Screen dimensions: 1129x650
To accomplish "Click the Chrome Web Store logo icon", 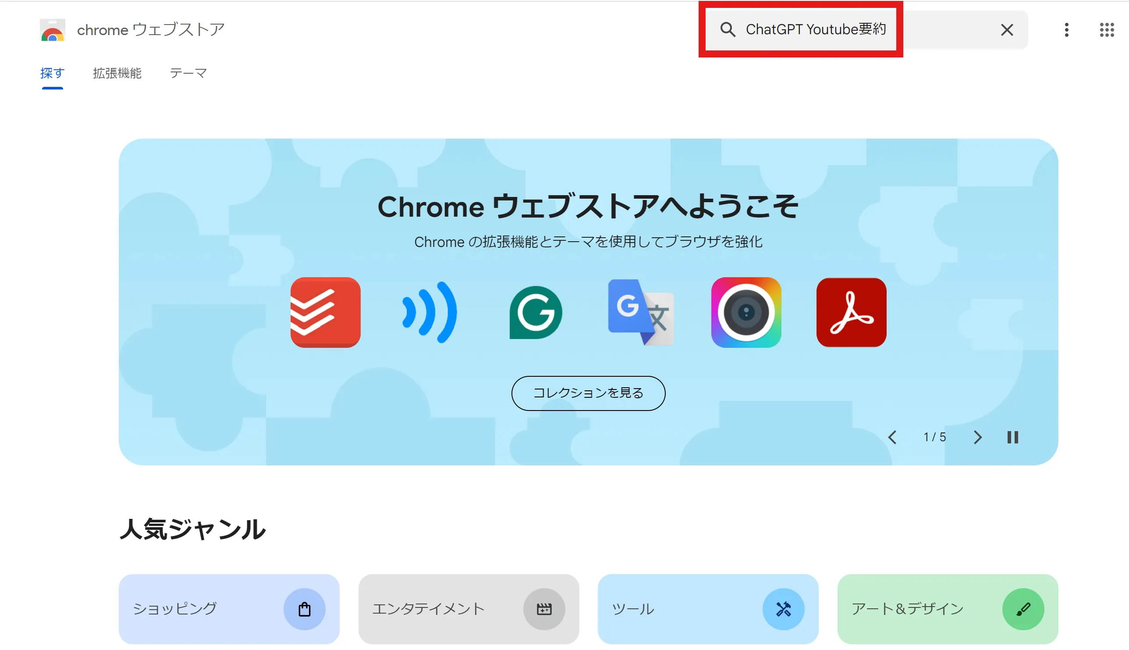I will tap(53, 30).
